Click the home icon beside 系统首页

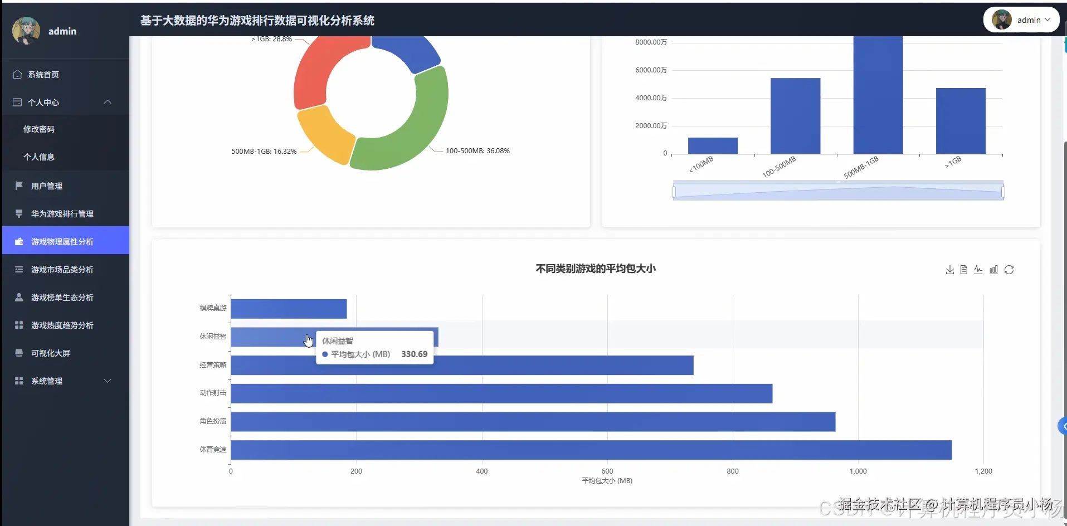pyautogui.click(x=17, y=74)
